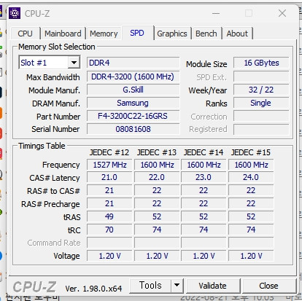The height and width of the screenshot is (301, 302).
Task: Click JEDEC #12 empty Command Rate field
Action: tap(109, 243)
